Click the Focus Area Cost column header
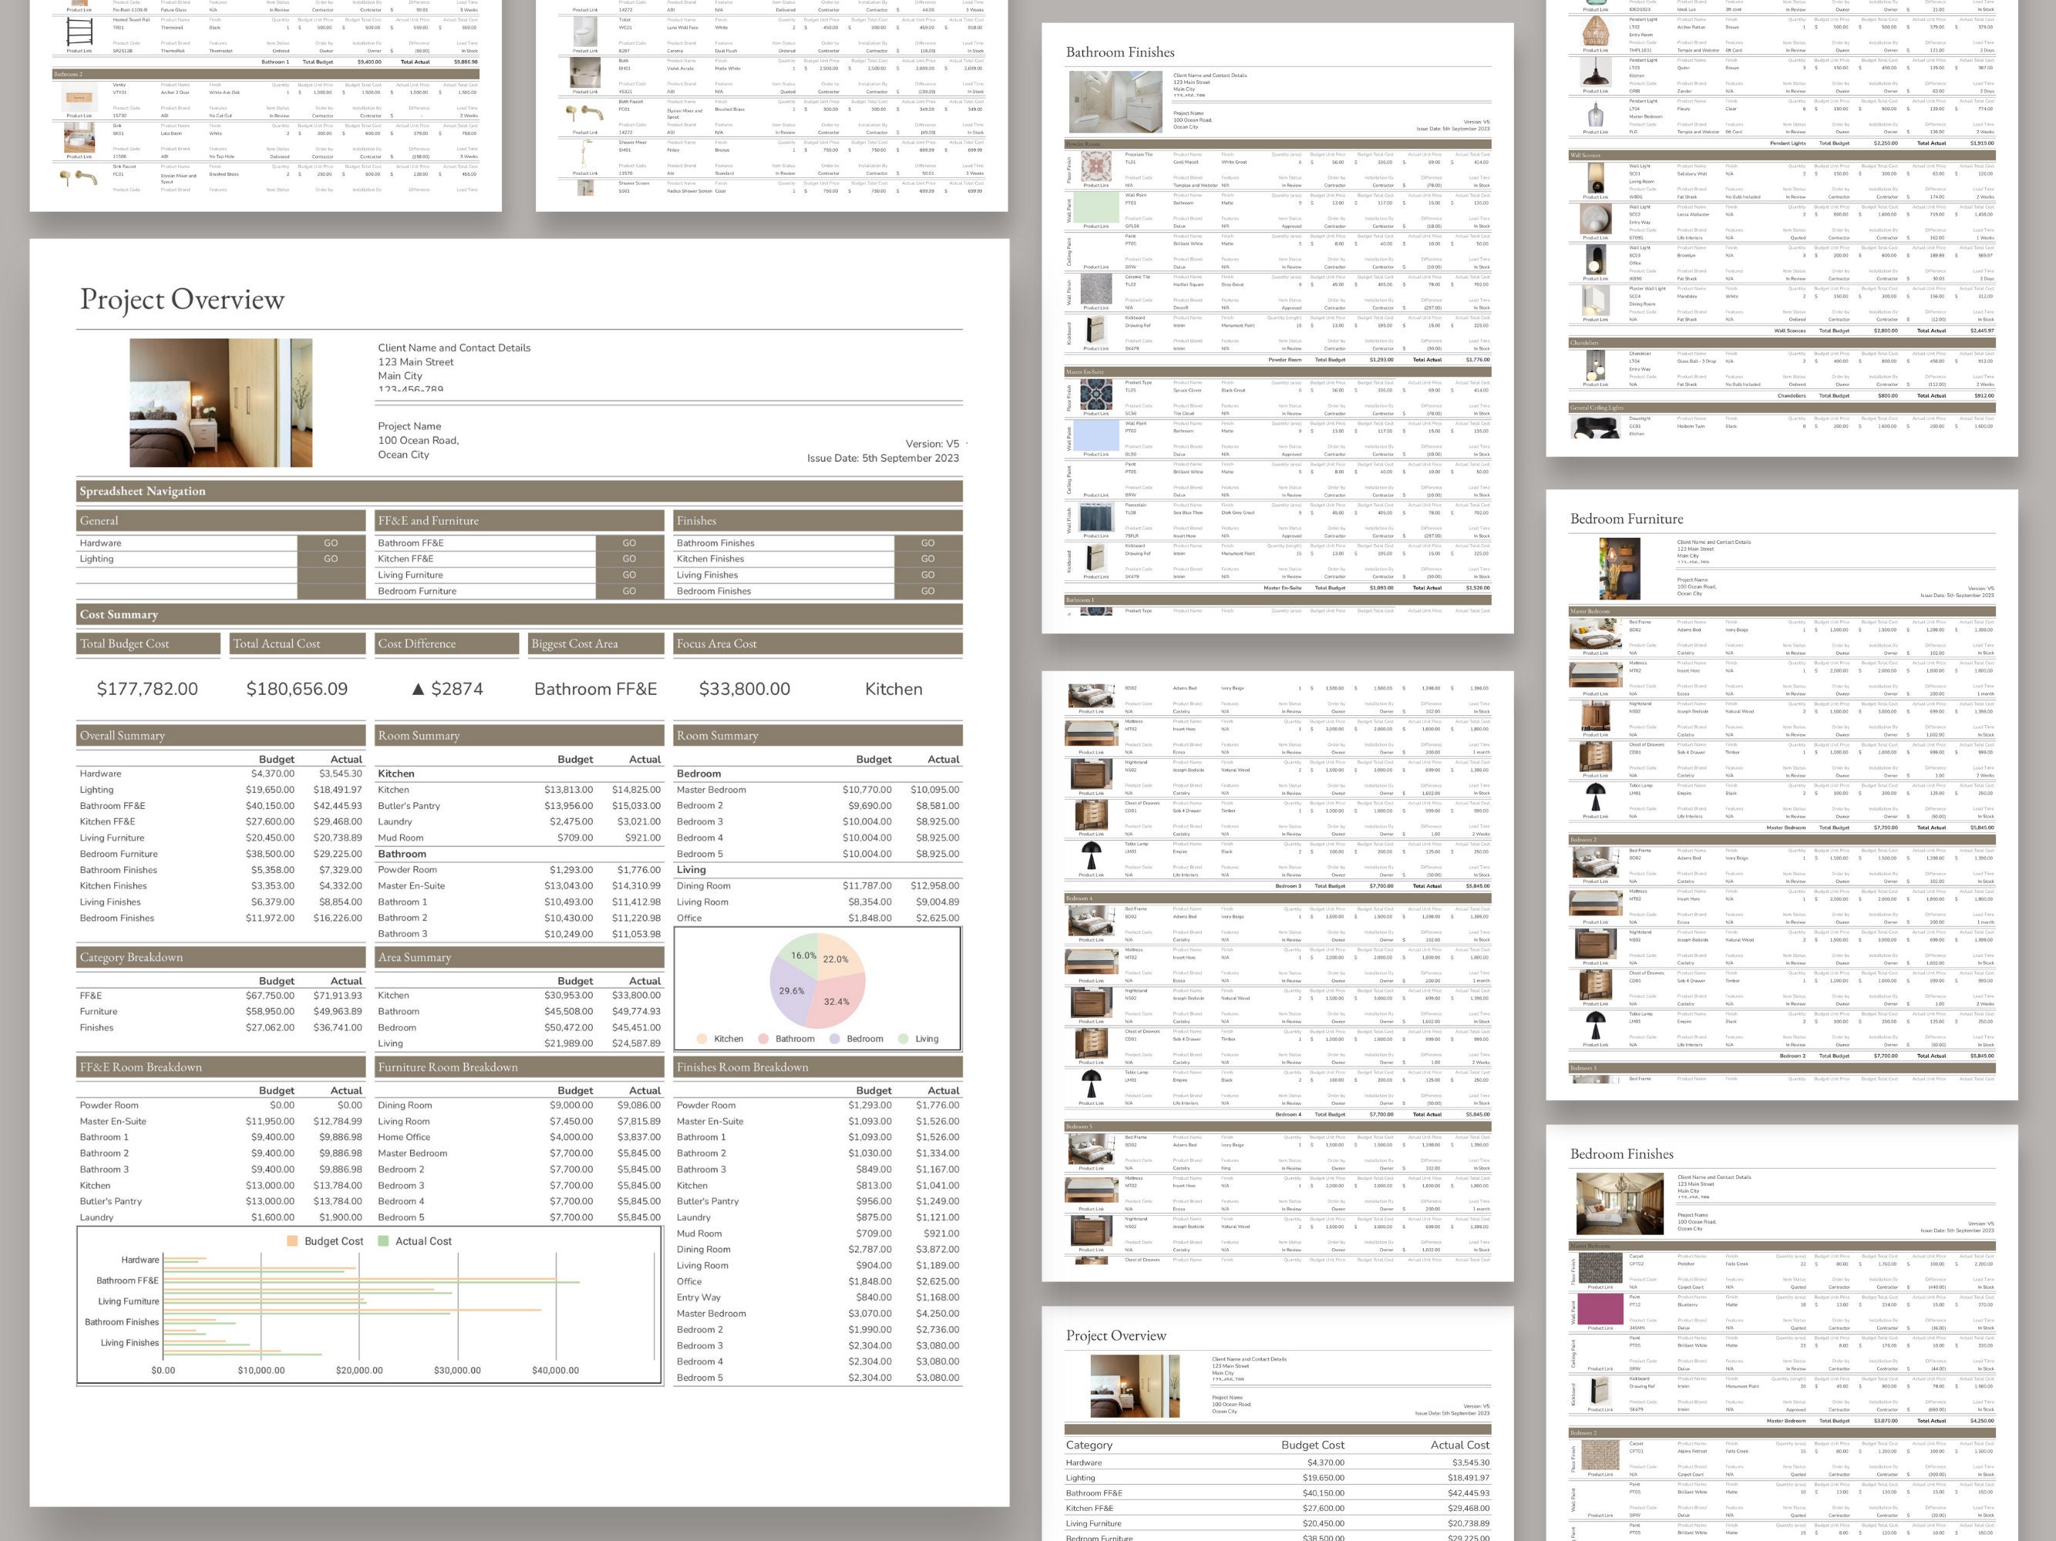This screenshot has width=2056, height=1541. click(818, 643)
